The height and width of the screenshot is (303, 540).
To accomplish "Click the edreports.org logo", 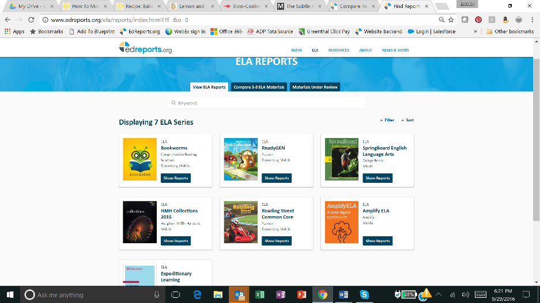I will (x=145, y=49).
